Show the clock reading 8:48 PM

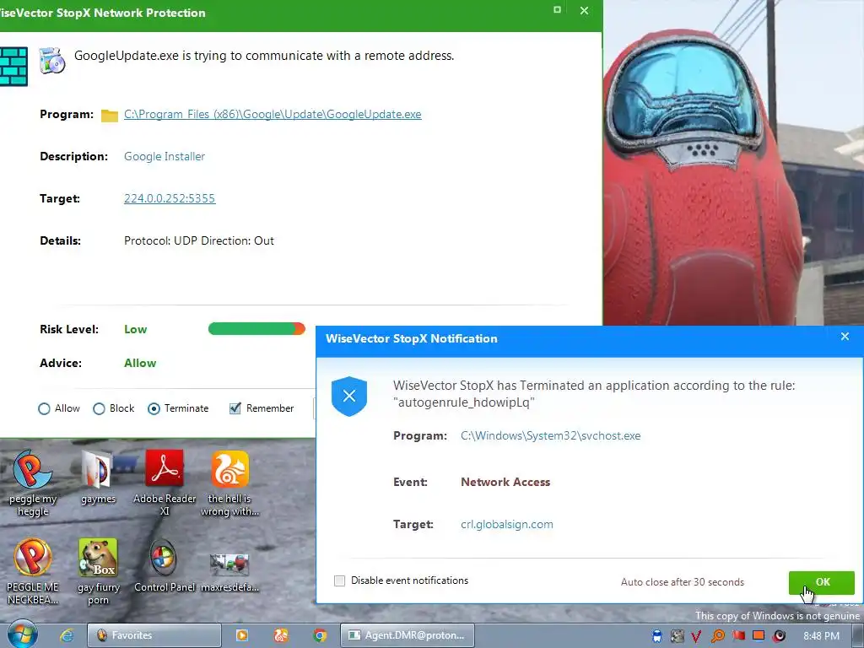[x=821, y=636]
